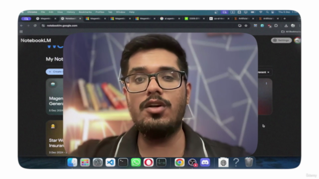Open the Google account avatar in NotebookLM

pyautogui.click(x=297, y=40)
